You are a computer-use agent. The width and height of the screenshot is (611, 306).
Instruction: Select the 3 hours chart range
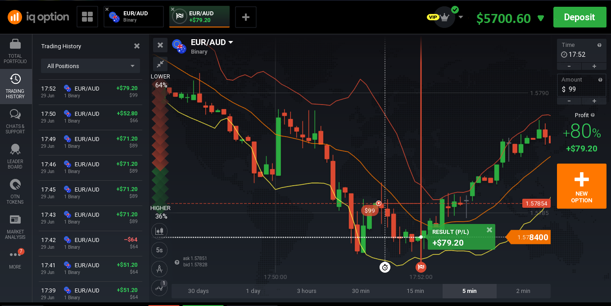[x=307, y=291]
